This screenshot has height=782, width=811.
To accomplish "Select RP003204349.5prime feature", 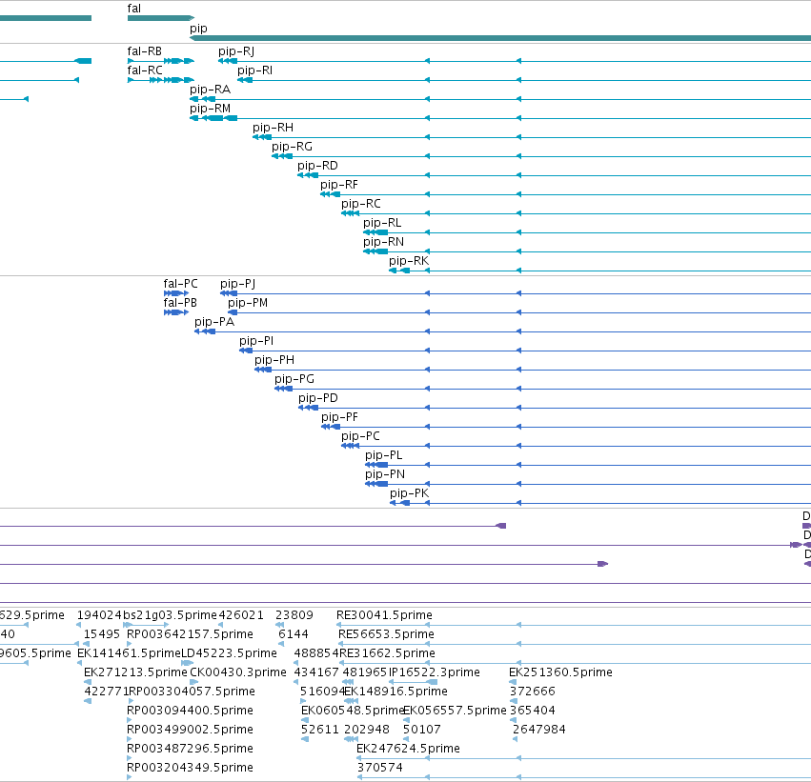I will click(190, 768).
